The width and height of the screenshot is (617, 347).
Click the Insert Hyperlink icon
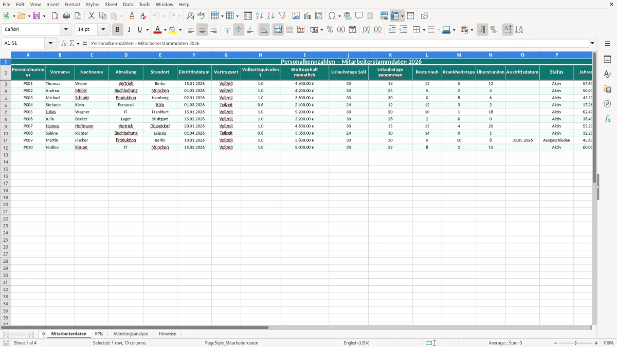[348, 16]
